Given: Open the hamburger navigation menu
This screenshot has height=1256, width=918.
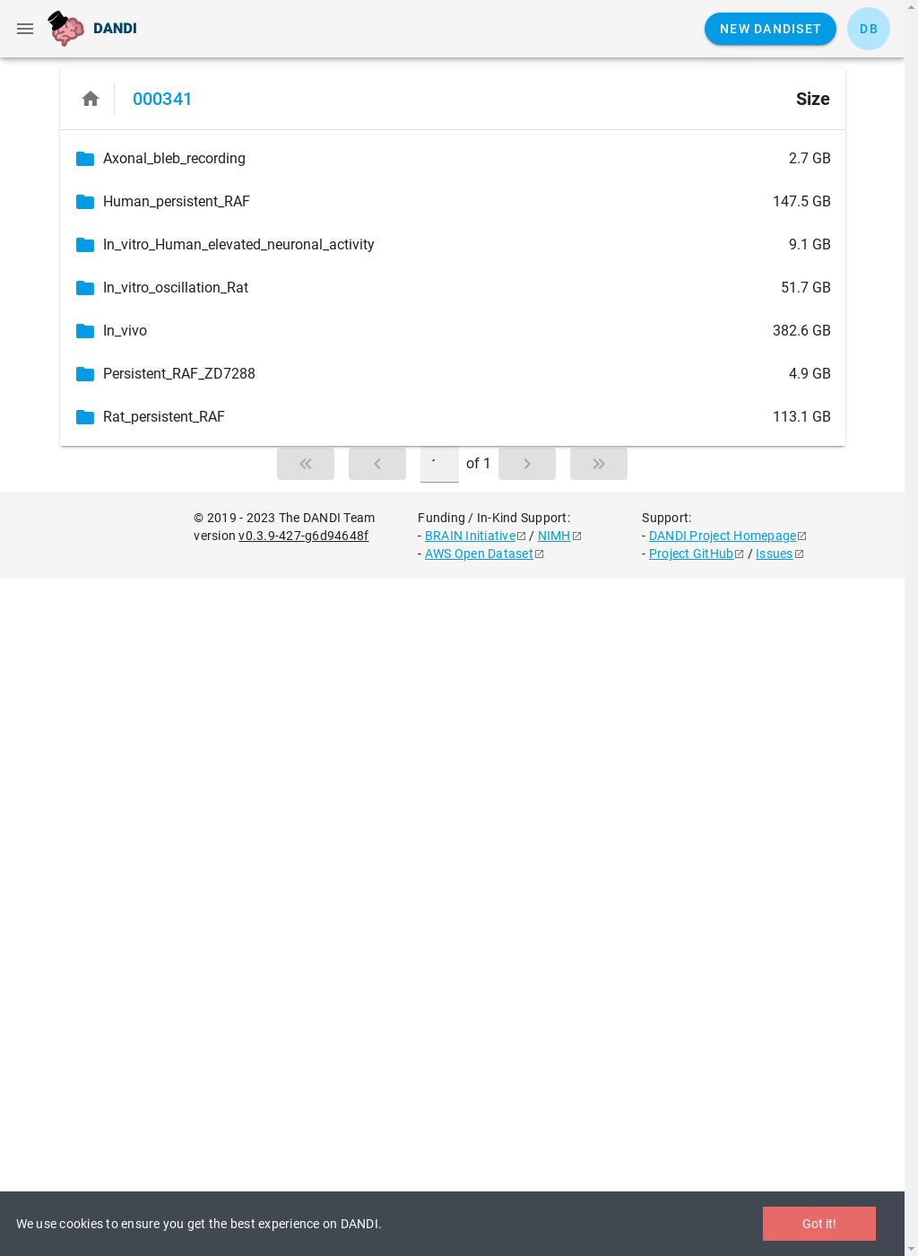Looking at the screenshot, I should pyautogui.click(x=25, y=29).
